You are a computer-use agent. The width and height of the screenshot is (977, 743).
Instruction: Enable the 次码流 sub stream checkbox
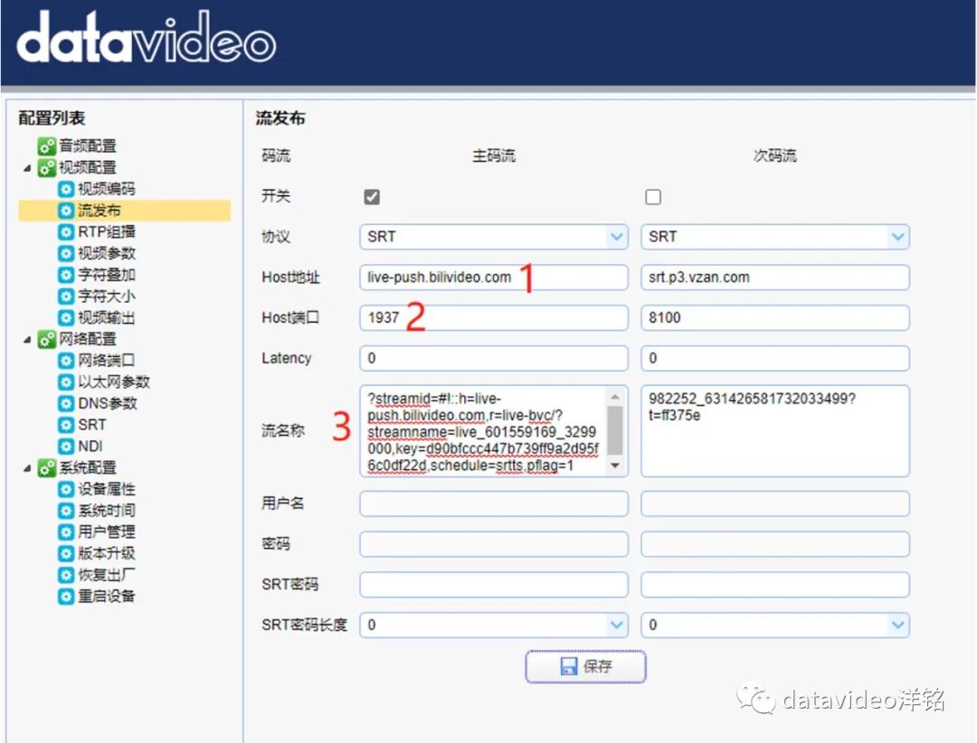(653, 197)
